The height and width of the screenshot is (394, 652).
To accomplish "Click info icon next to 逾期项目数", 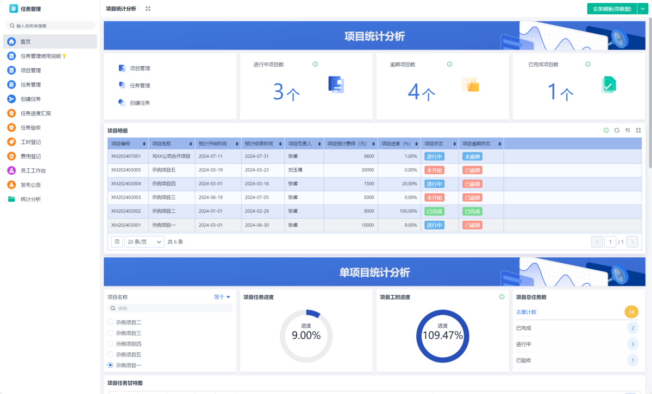I will (x=449, y=64).
